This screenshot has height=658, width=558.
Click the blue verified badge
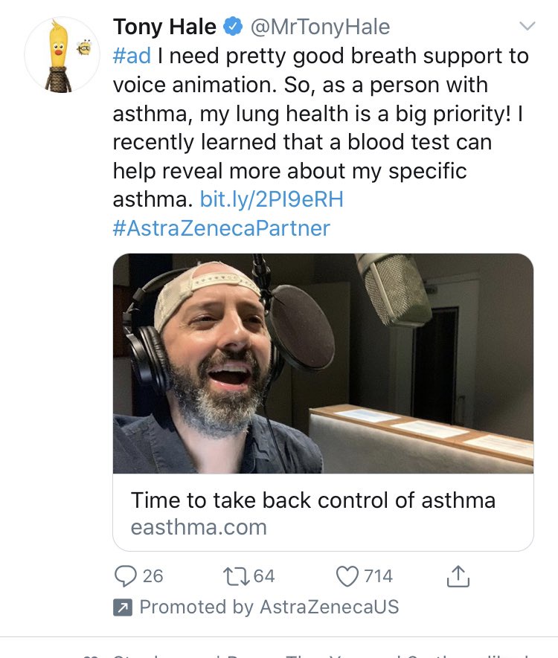click(x=233, y=28)
